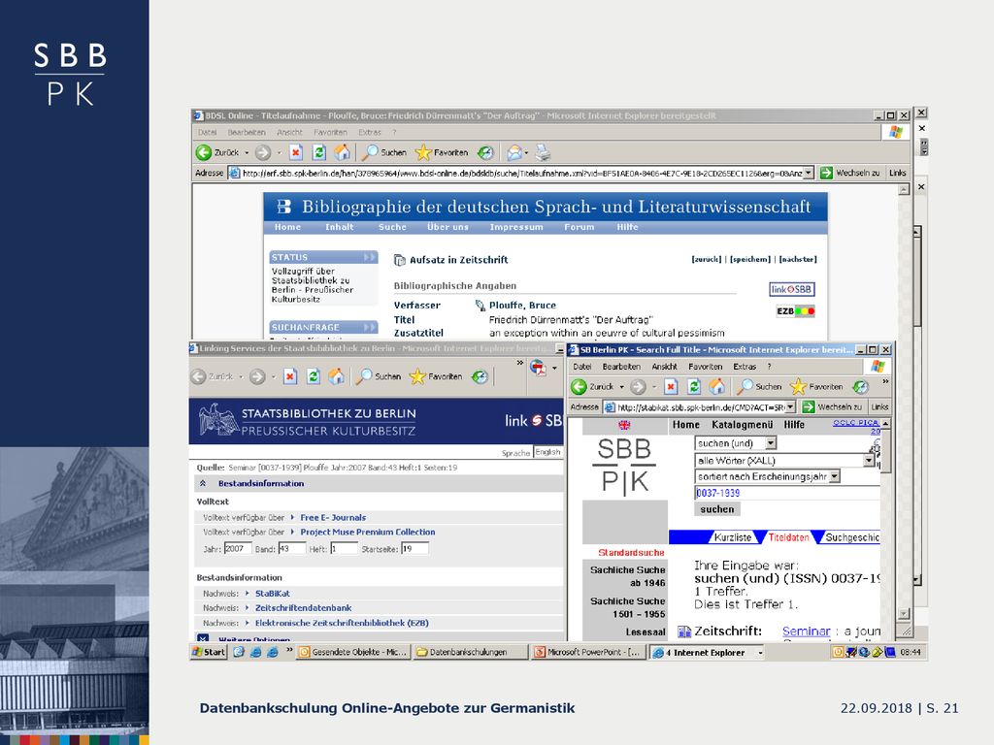Click home icon in Linking Services toolbar
Screen dimensions: 994x745
[x=336, y=376]
